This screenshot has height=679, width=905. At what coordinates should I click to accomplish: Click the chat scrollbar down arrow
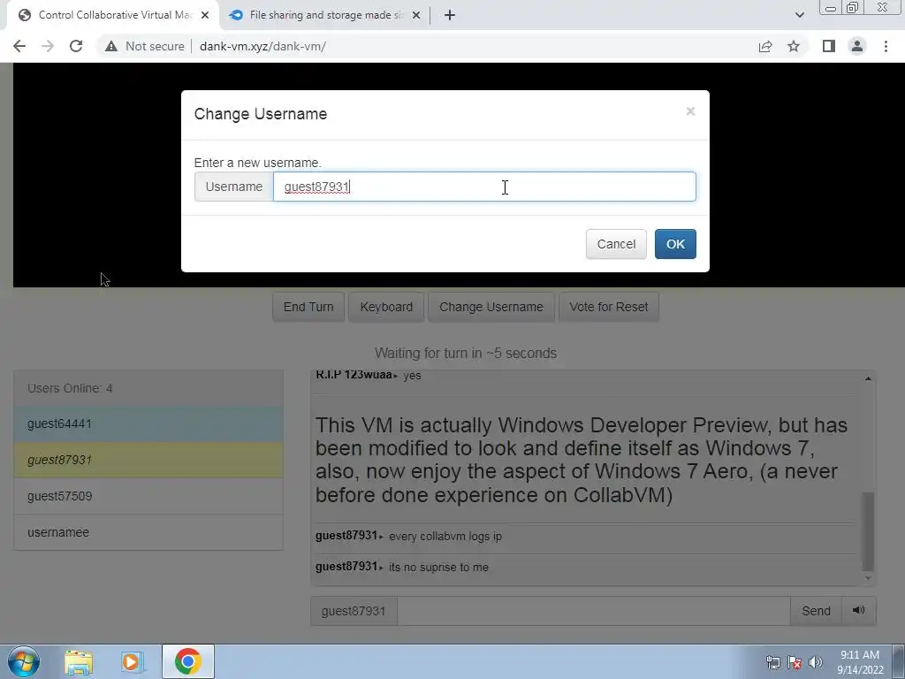868,578
